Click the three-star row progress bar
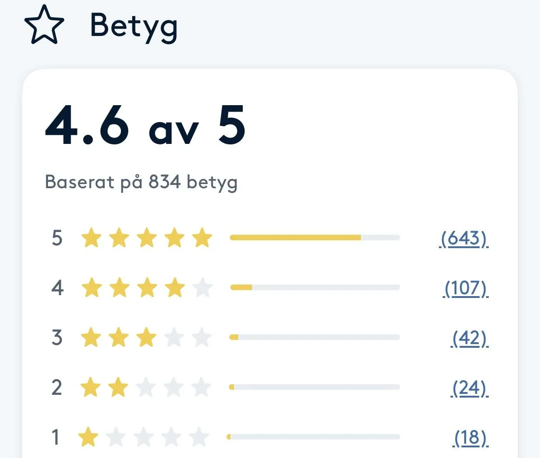The height and width of the screenshot is (458, 540). [315, 337]
